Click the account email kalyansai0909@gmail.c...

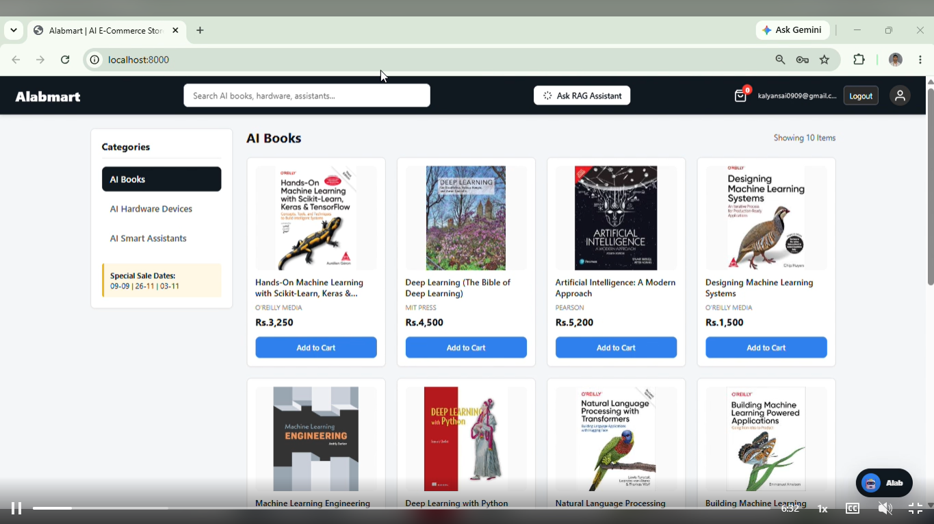(x=797, y=96)
